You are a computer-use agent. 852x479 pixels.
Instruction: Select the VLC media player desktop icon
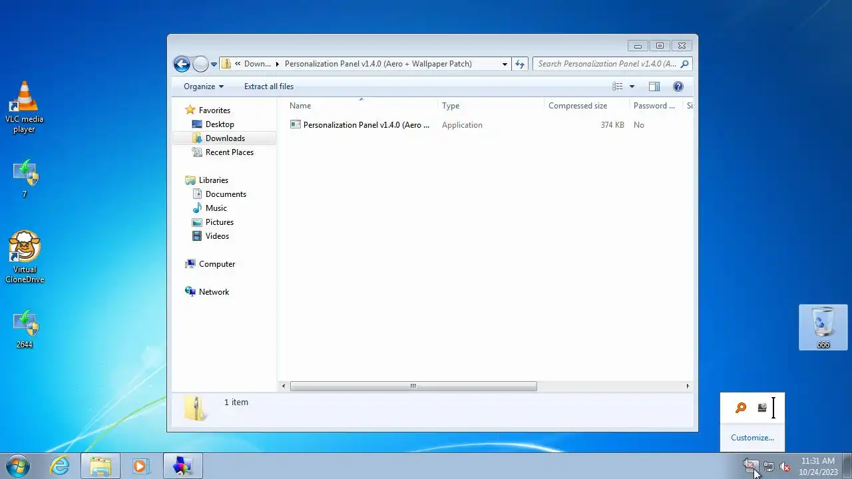[25, 107]
